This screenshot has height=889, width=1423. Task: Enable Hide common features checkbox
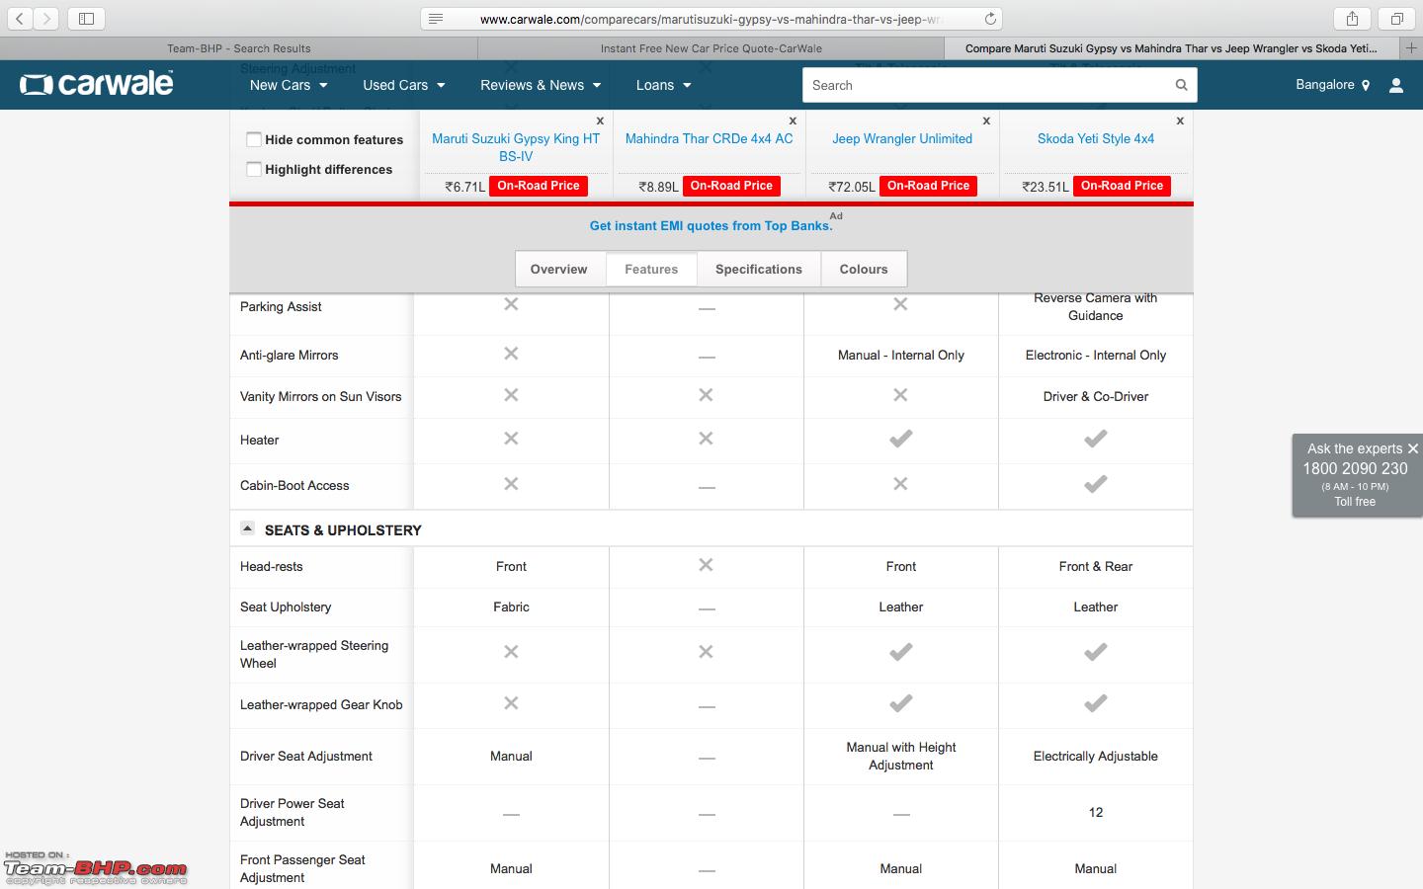(x=254, y=139)
